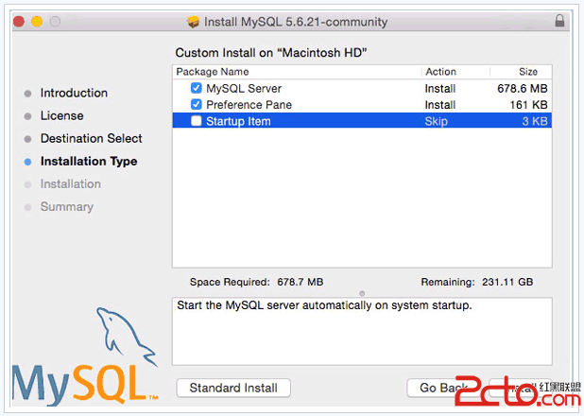Click the Go Back button
The height and width of the screenshot is (416, 584).
(x=445, y=388)
